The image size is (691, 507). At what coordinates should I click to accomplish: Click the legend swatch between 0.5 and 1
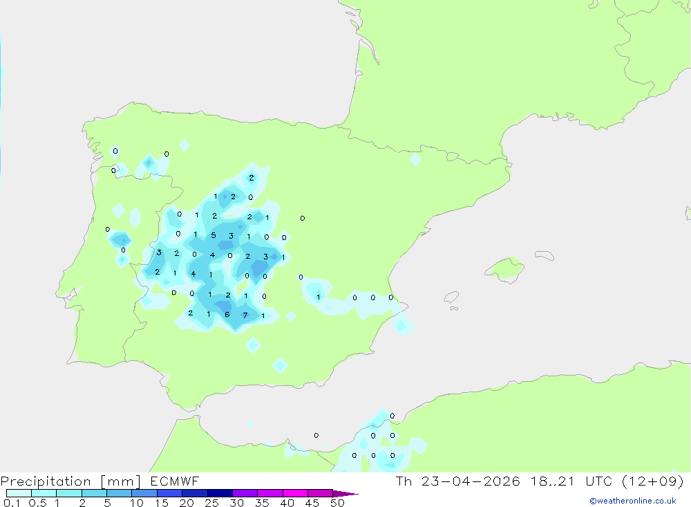point(44,493)
